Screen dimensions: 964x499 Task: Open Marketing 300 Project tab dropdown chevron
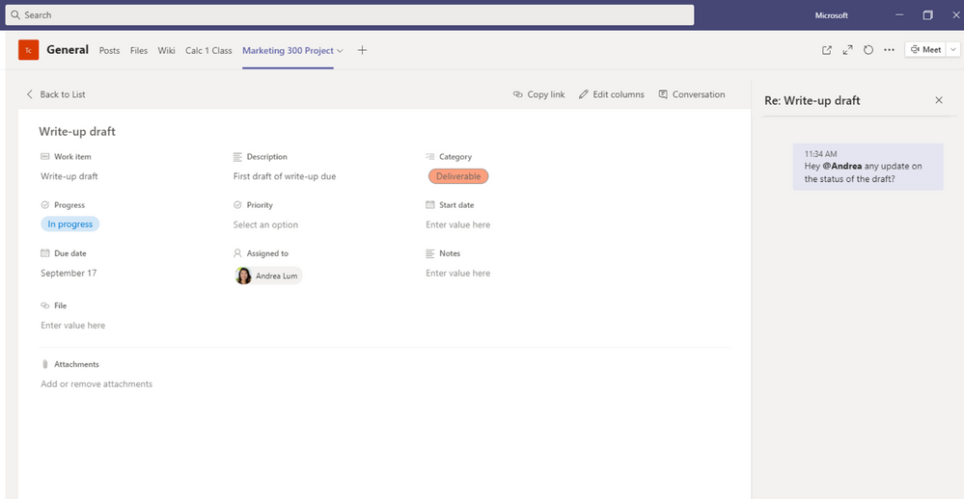(x=340, y=51)
